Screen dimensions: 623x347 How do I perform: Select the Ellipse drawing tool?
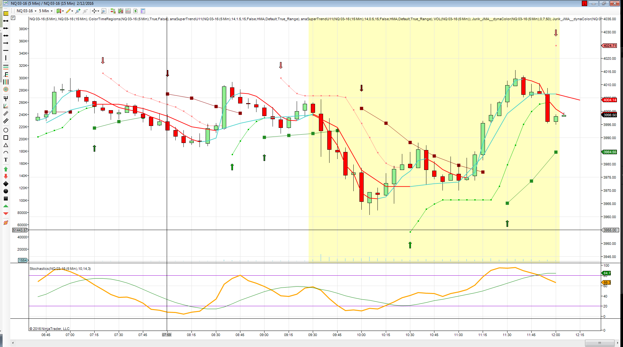(6, 130)
